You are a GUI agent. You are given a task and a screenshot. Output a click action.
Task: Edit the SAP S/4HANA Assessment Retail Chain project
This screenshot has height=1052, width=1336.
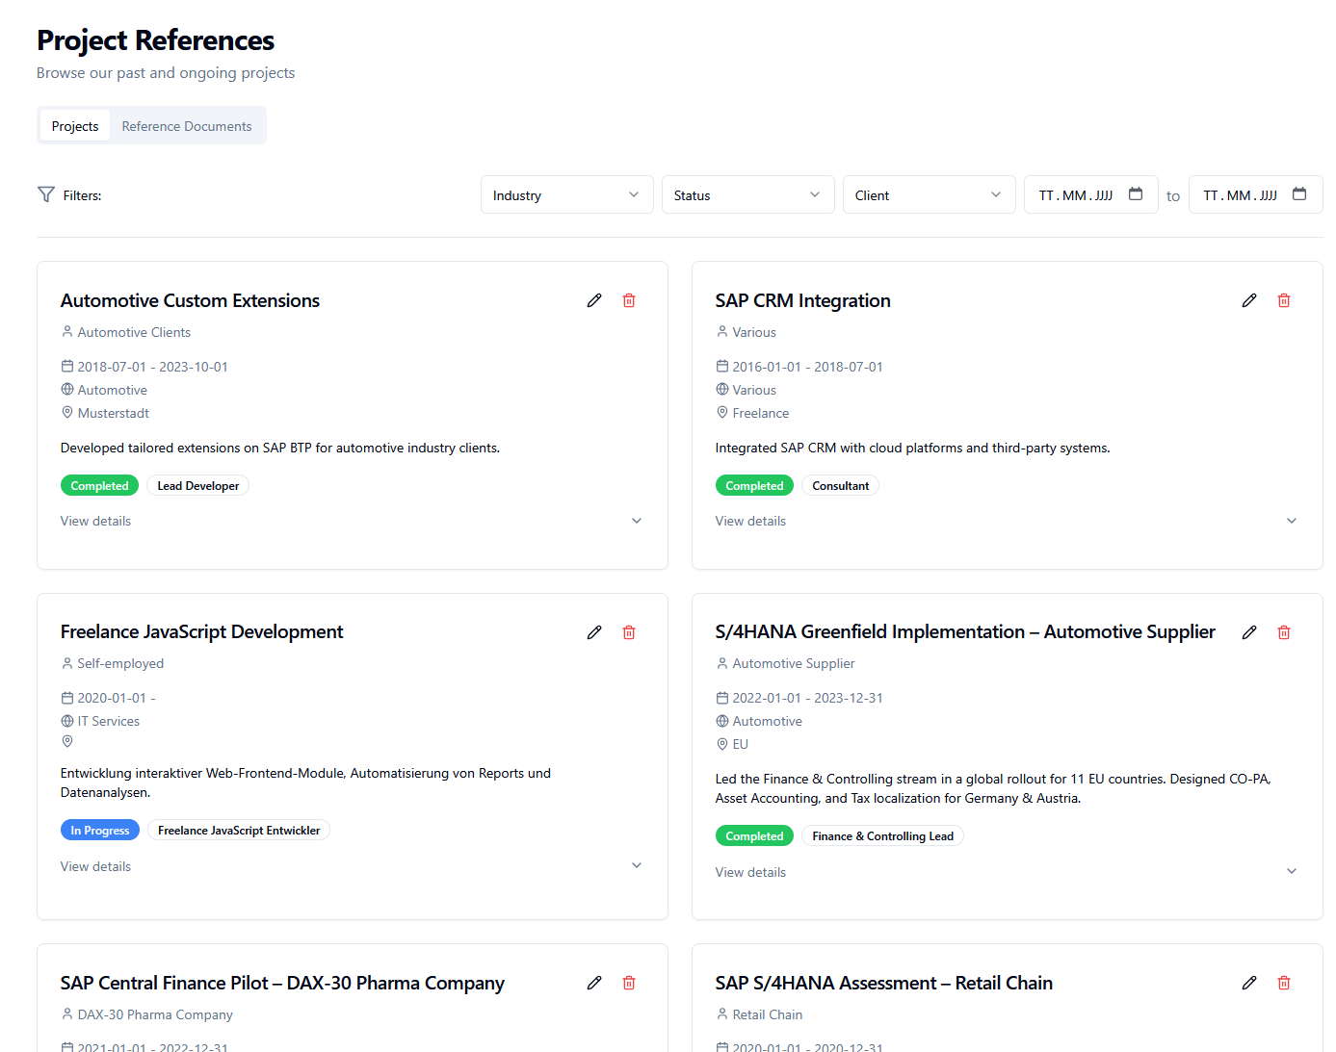click(x=1249, y=983)
